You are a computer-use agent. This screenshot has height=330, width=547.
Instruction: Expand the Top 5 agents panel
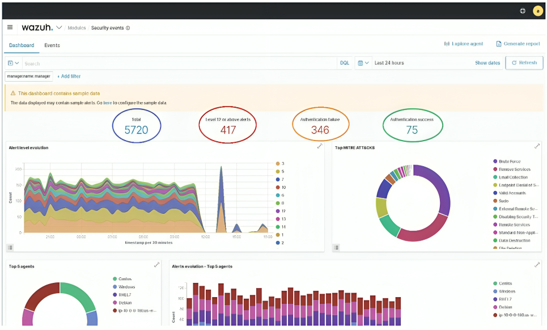[x=156, y=265]
